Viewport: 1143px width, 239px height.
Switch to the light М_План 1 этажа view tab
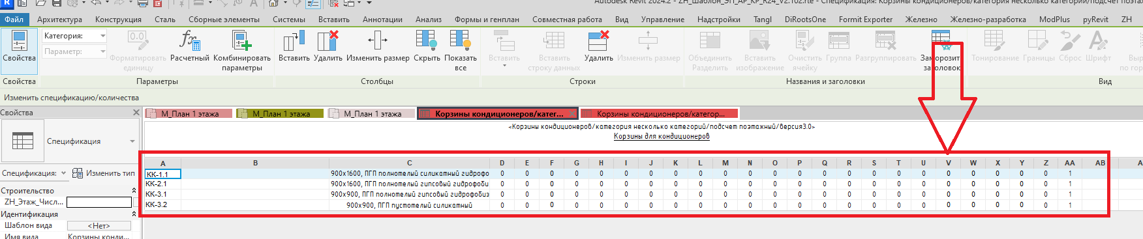372,113
